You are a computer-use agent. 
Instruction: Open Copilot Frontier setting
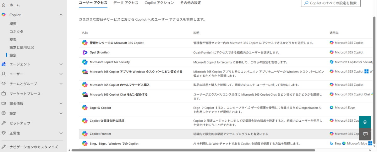point(100,134)
